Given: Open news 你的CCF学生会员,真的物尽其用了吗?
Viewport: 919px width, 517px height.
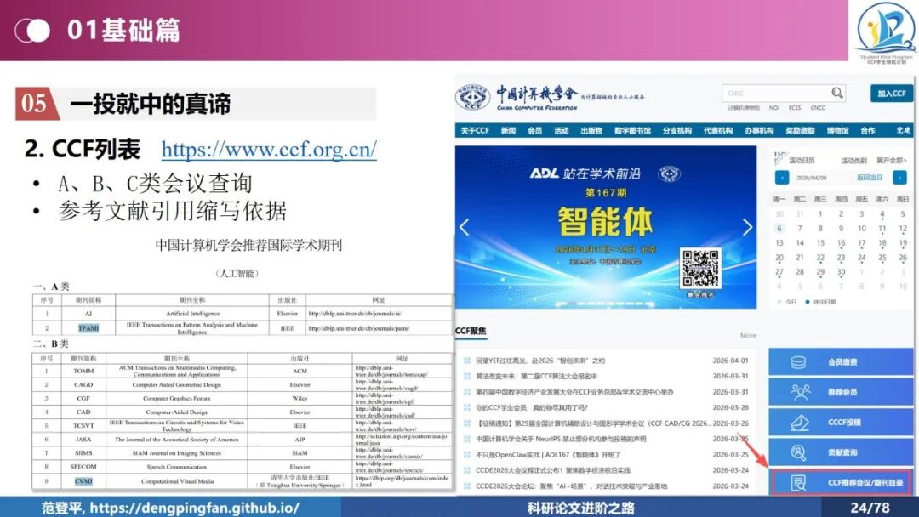Looking at the screenshot, I should (x=532, y=407).
